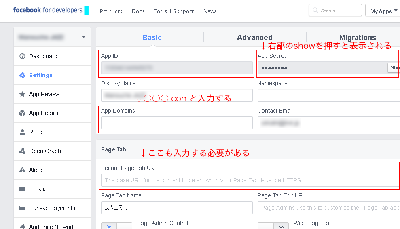This screenshot has width=400, height=229.
Task: Toggle the Page Admin Control switch
Action: [x=116, y=226]
